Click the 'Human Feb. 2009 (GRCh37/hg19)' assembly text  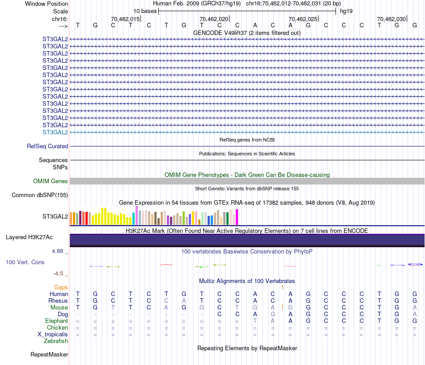tap(197, 4)
